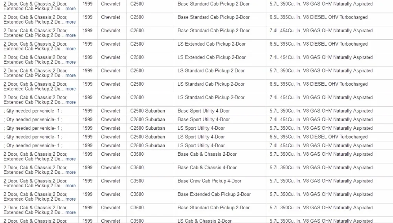Open 'more' link in C2500 LS Extended Cab 7.4L row
The image size is (393, 223).
point(70,62)
